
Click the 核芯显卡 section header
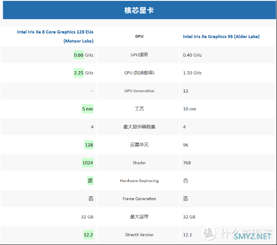pos(139,10)
